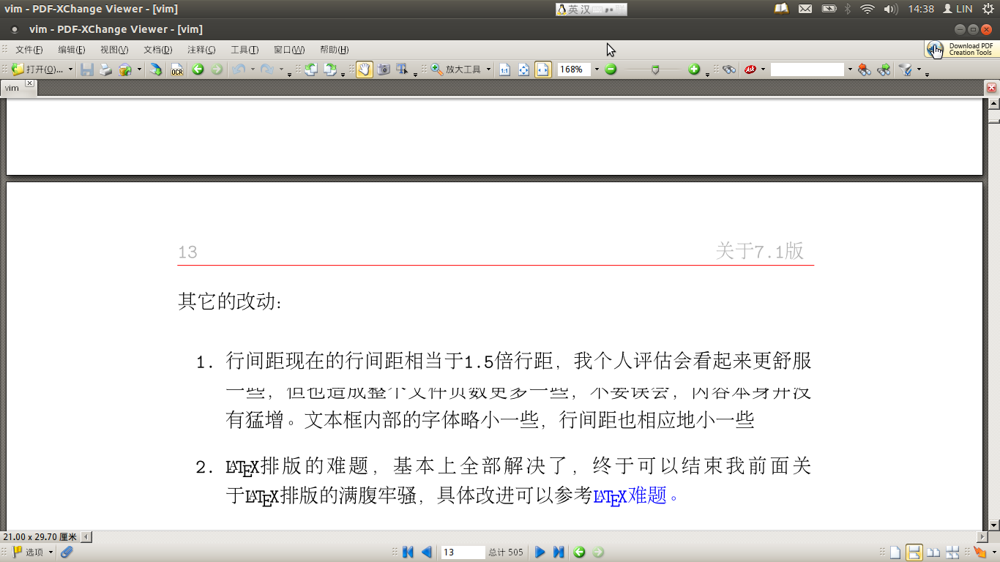Image resolution: width=1000 pixels, height=562 pixels.
Task: Open the 帮助(H) menu
Action: click(334, 50)
